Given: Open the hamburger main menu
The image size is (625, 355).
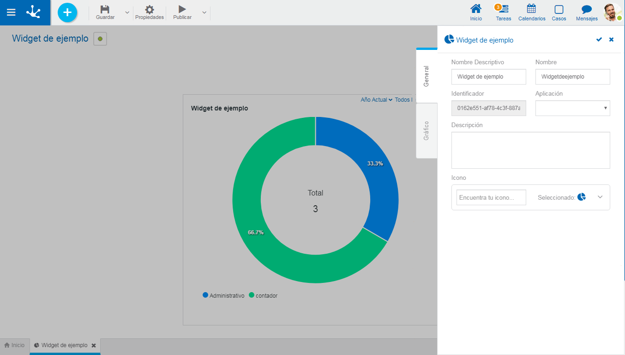Looking at the screenshot, I should point(11,12).
